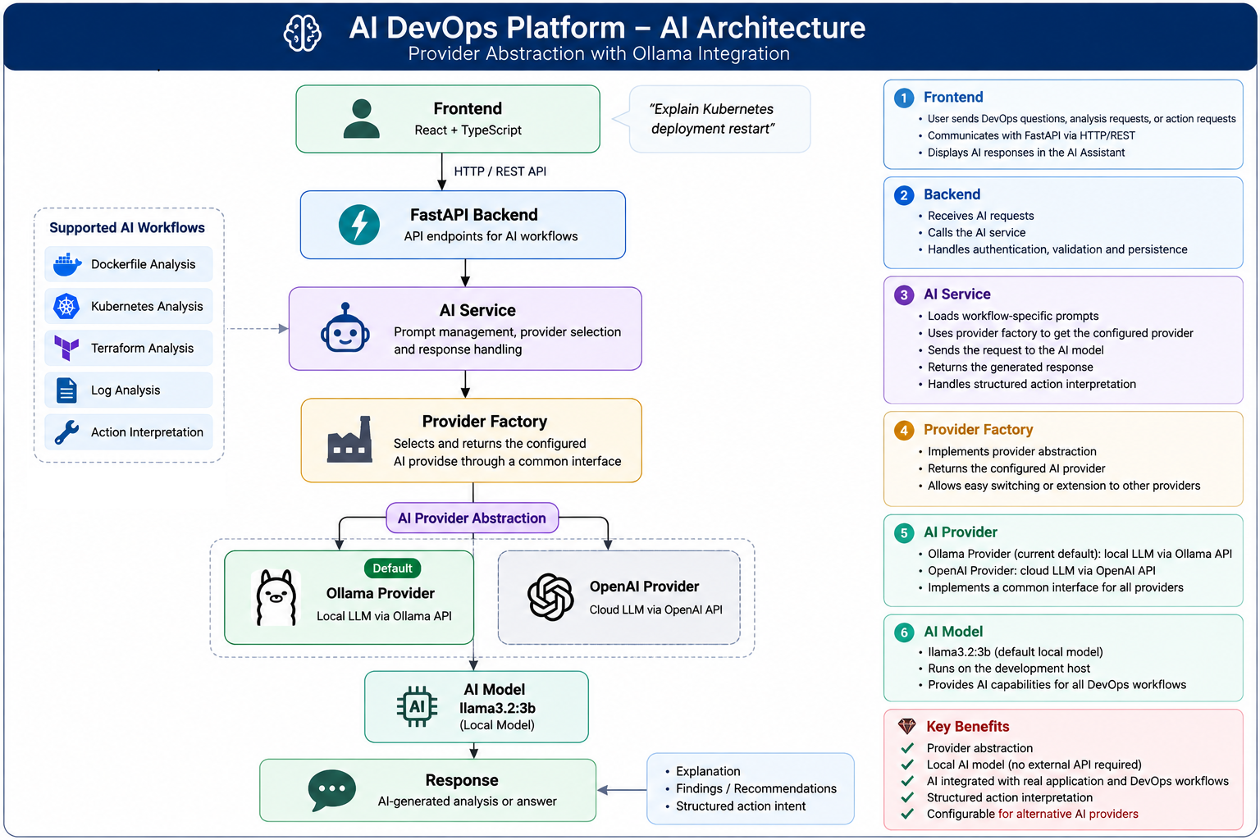The width and height of the screenshot is (1260, 840).
Task: Select the Kubernetes Analysis workflow label
Action: tap(147, 306)
